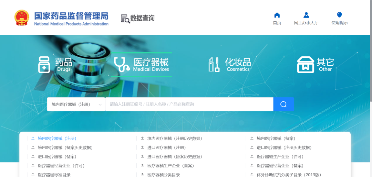Click the national emblem logo
The width and height of the screenshot is (372, 177).
(x=22, y=18)
